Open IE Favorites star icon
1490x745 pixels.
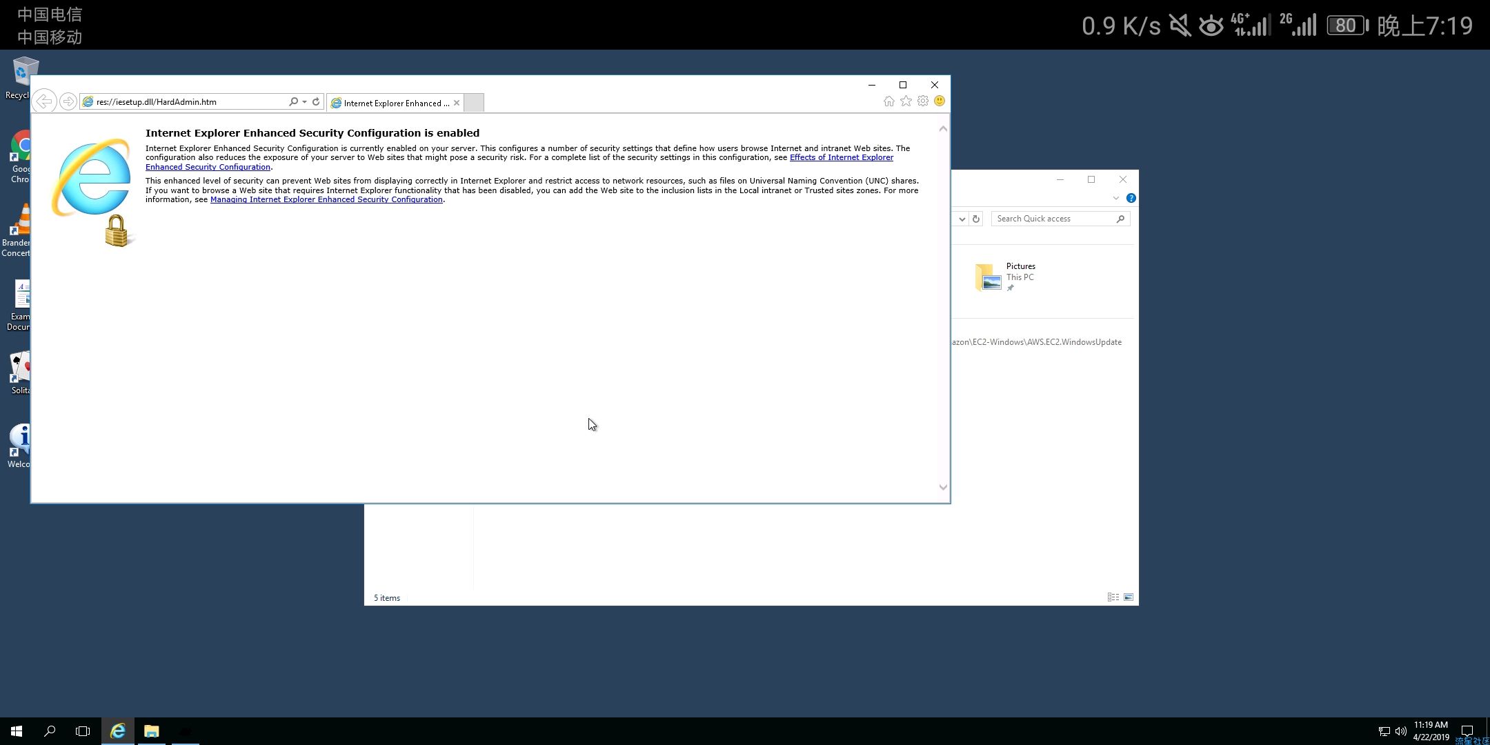[906, 101]
